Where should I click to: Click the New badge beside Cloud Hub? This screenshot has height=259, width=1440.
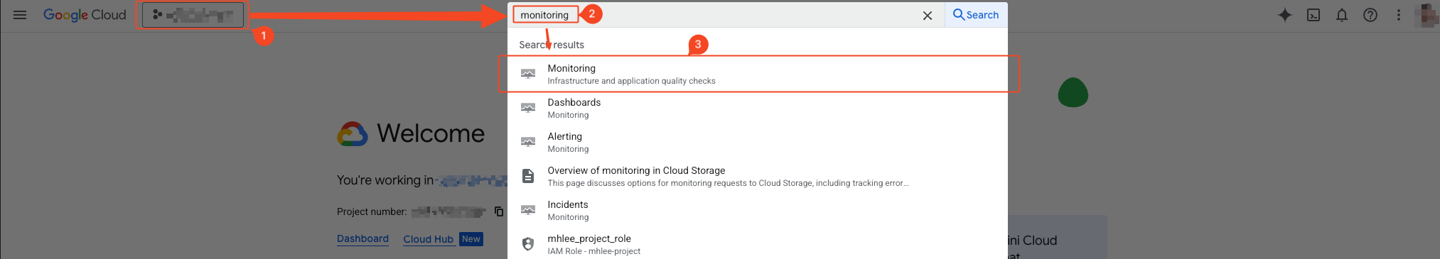coord(471,239)
